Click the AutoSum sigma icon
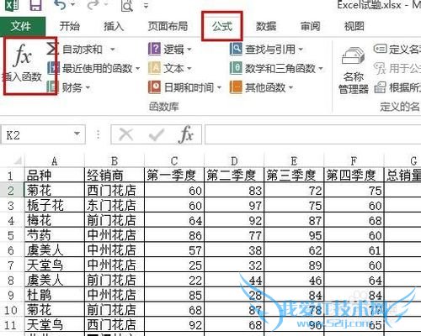The width and height of the screenshot is (421, 336). click(52, 49)
